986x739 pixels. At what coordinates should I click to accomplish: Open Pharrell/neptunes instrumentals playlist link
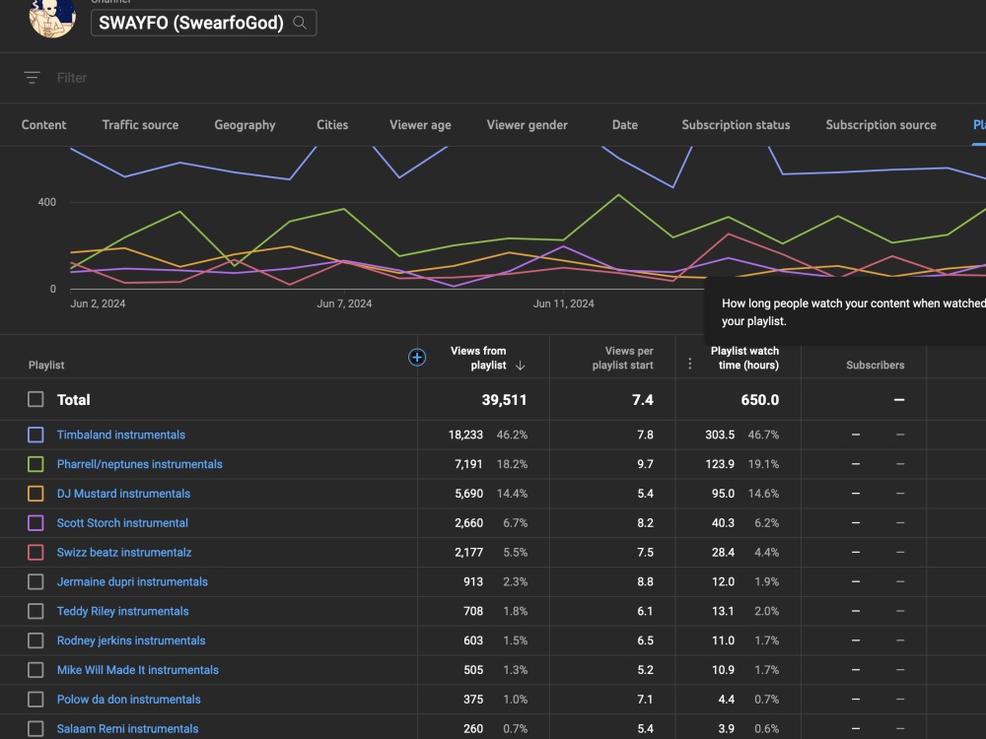140,464
